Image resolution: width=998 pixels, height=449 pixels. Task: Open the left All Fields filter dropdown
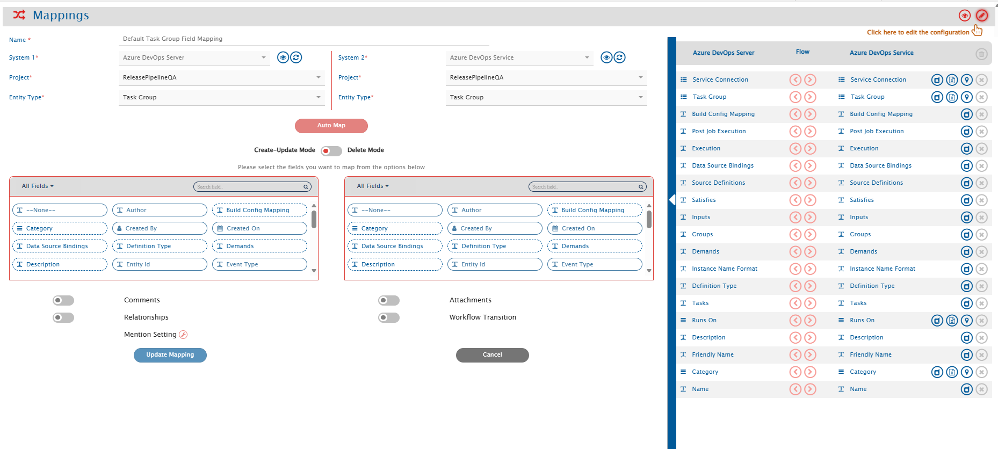tap(38, 186)
